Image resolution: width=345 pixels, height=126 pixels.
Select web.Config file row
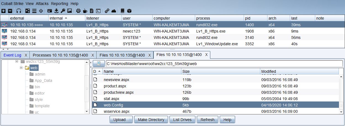[x=216, y=105]
